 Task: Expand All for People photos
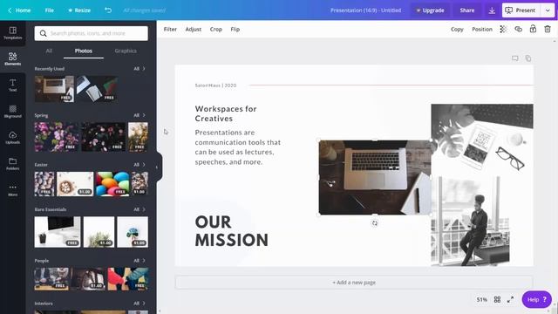pyautogui.click(x=139, y=261)
